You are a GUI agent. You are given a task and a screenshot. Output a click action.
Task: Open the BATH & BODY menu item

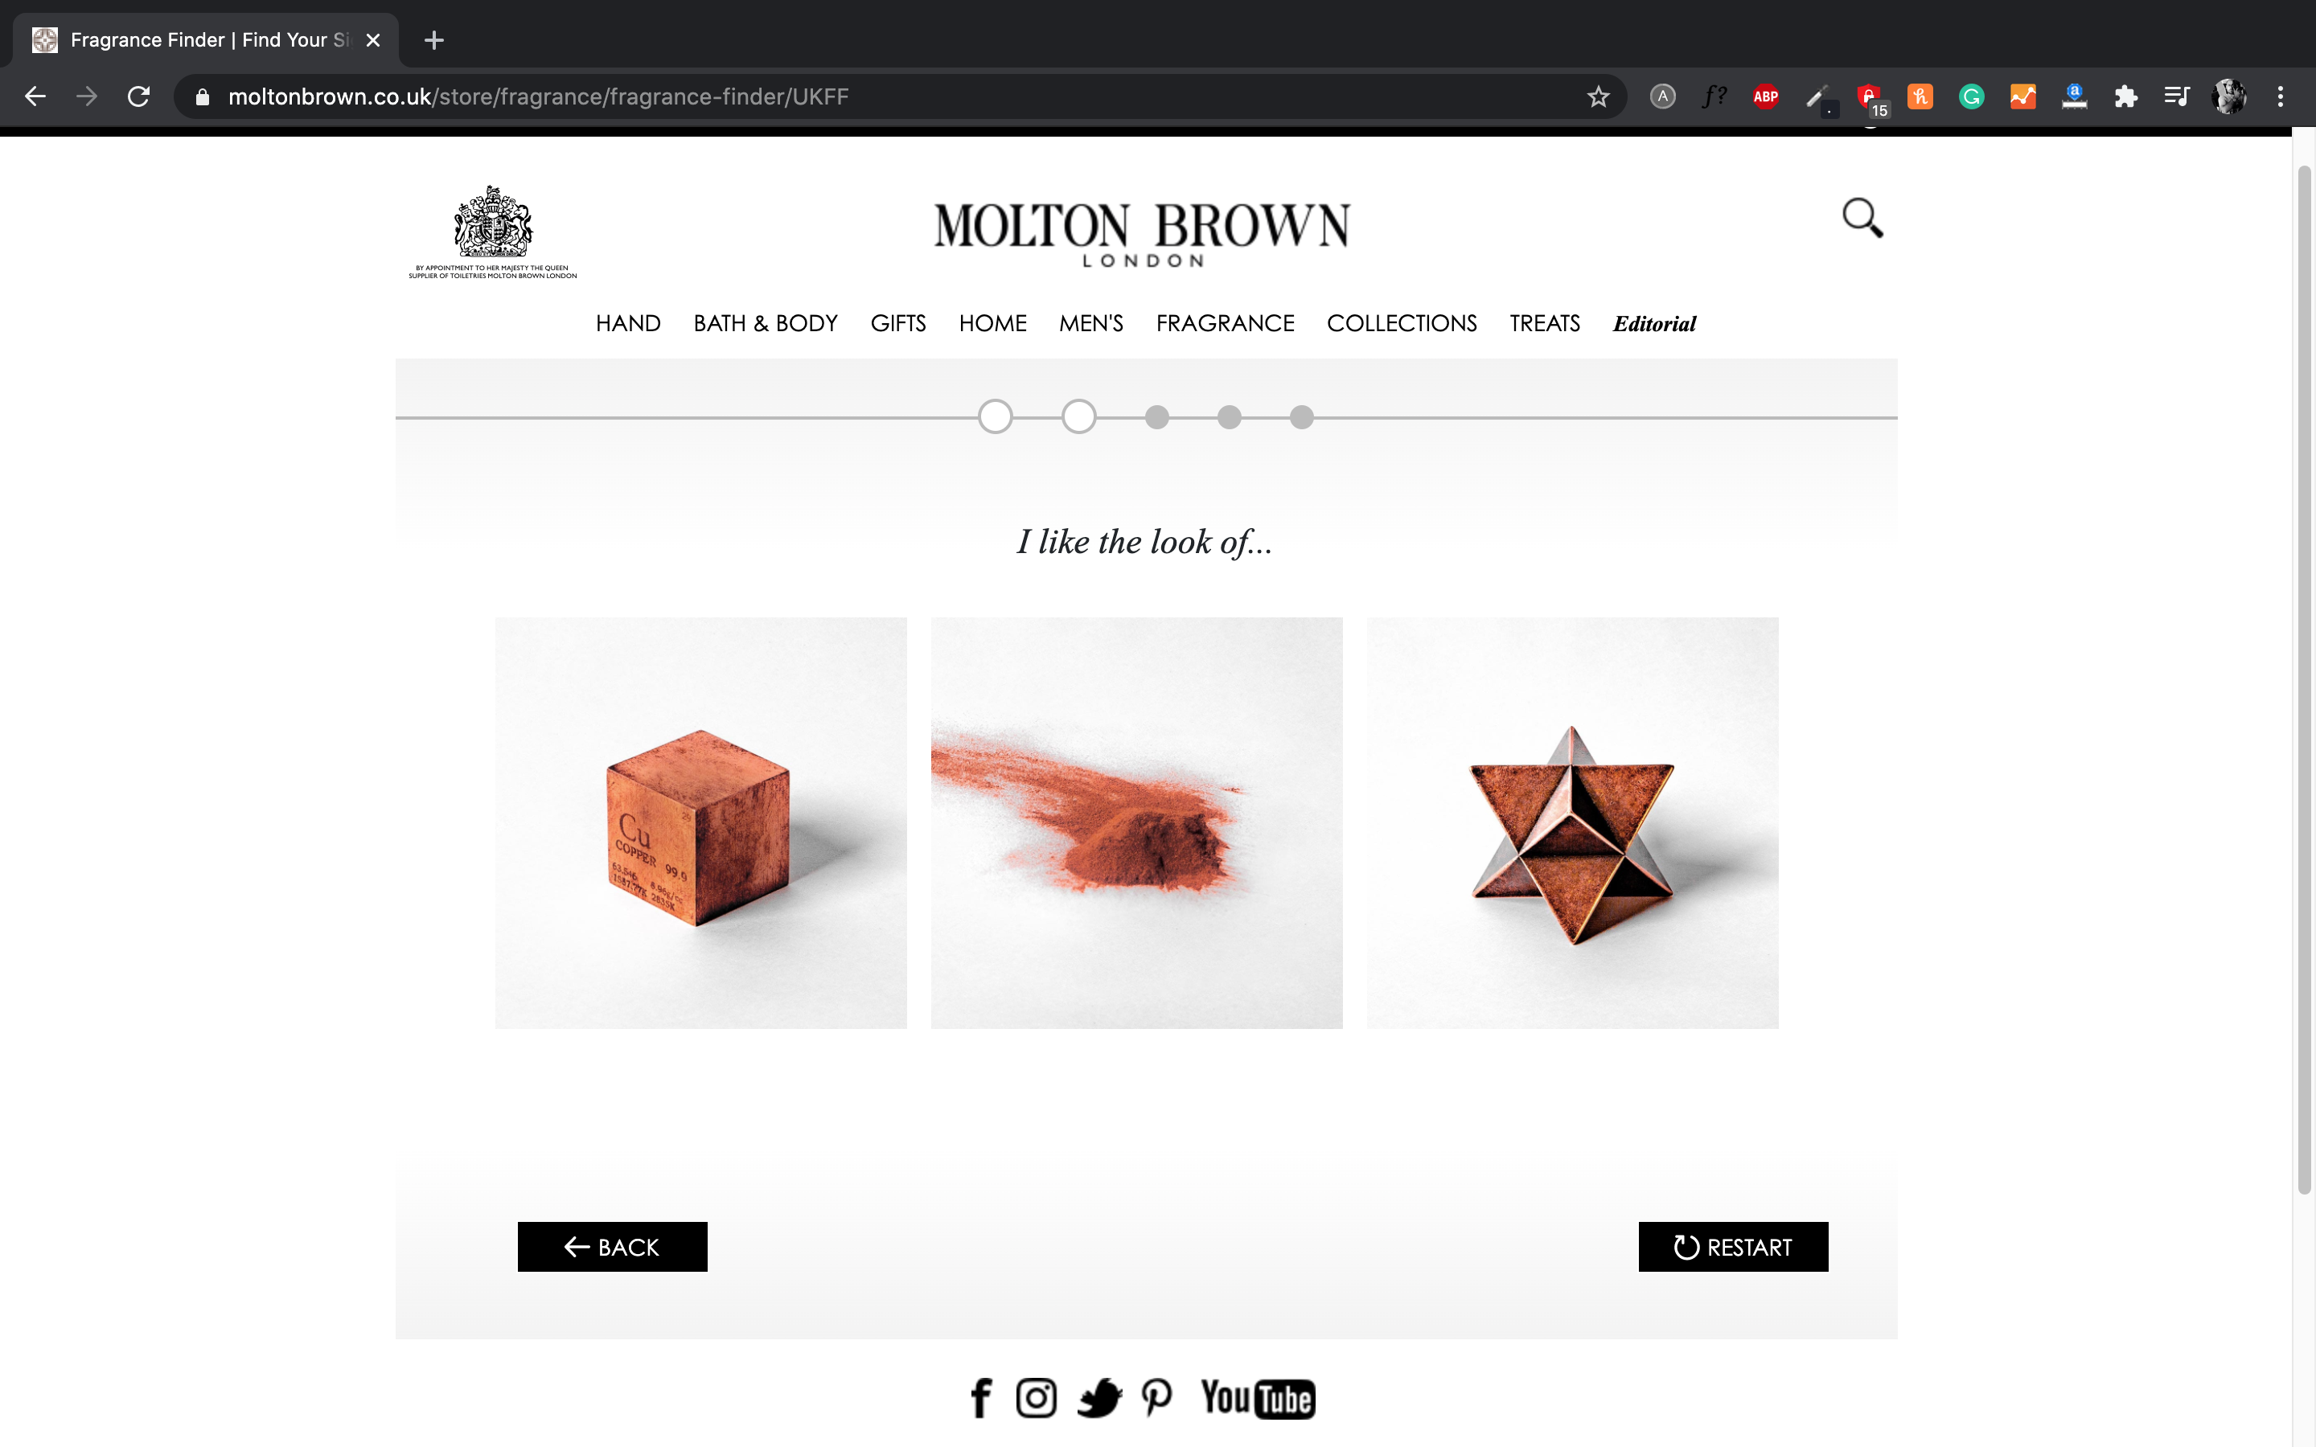pyautogui.click(x=766, y=323)
